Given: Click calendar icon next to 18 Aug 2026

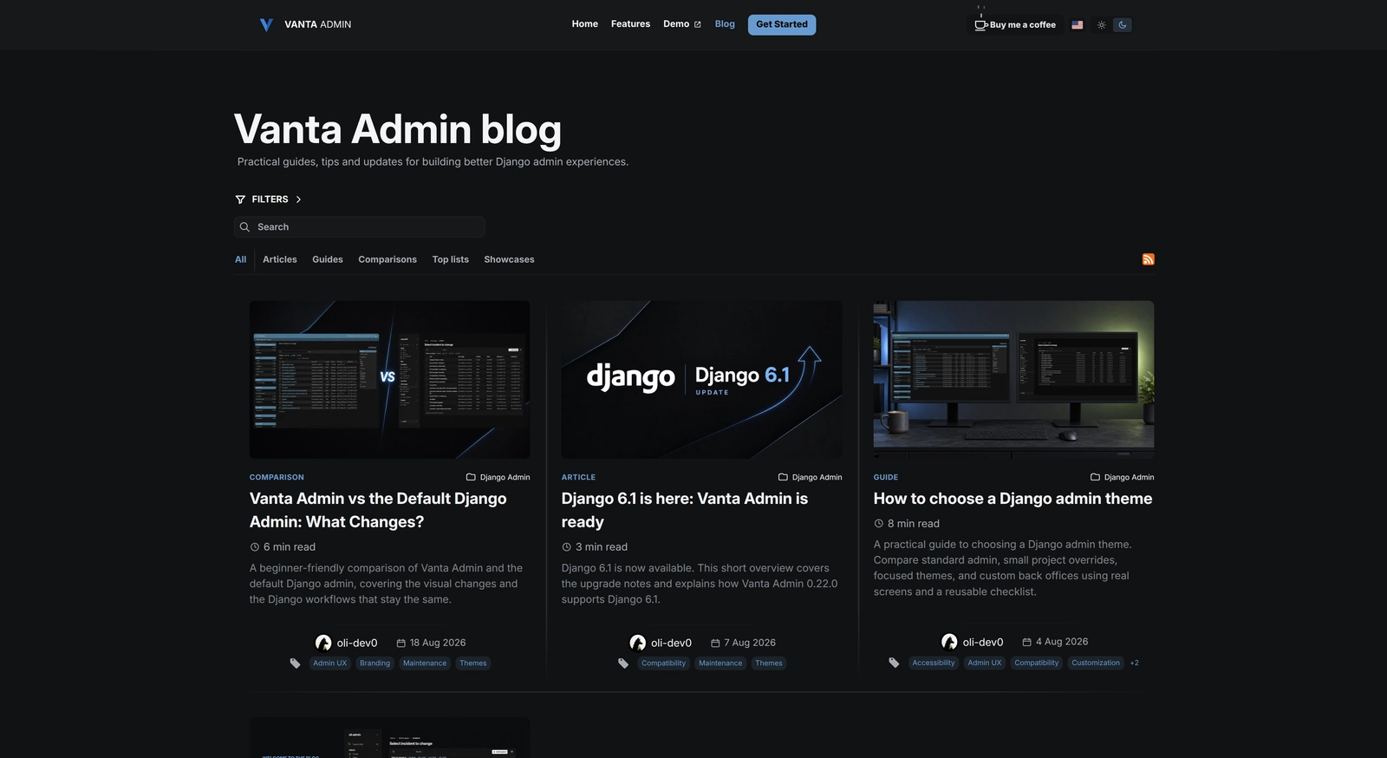Looking at the screenshot, I should coord(400,643).
